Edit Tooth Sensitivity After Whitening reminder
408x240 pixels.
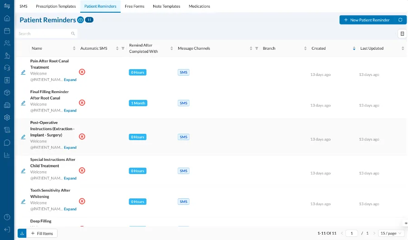tap(23, 201)
